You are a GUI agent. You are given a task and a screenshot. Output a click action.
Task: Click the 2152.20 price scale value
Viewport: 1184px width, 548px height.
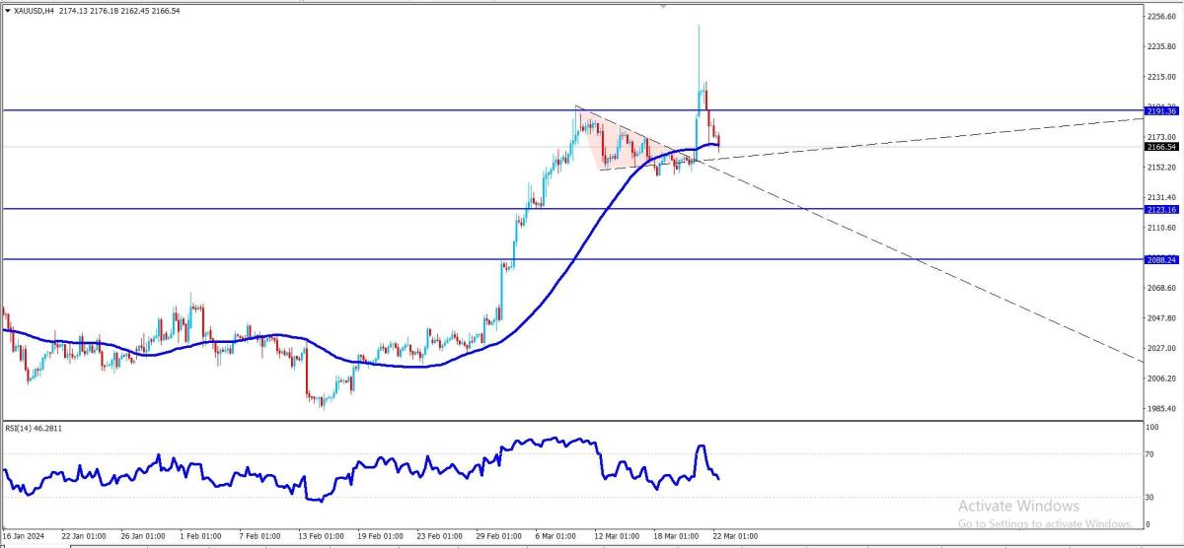pos(1159,168)
